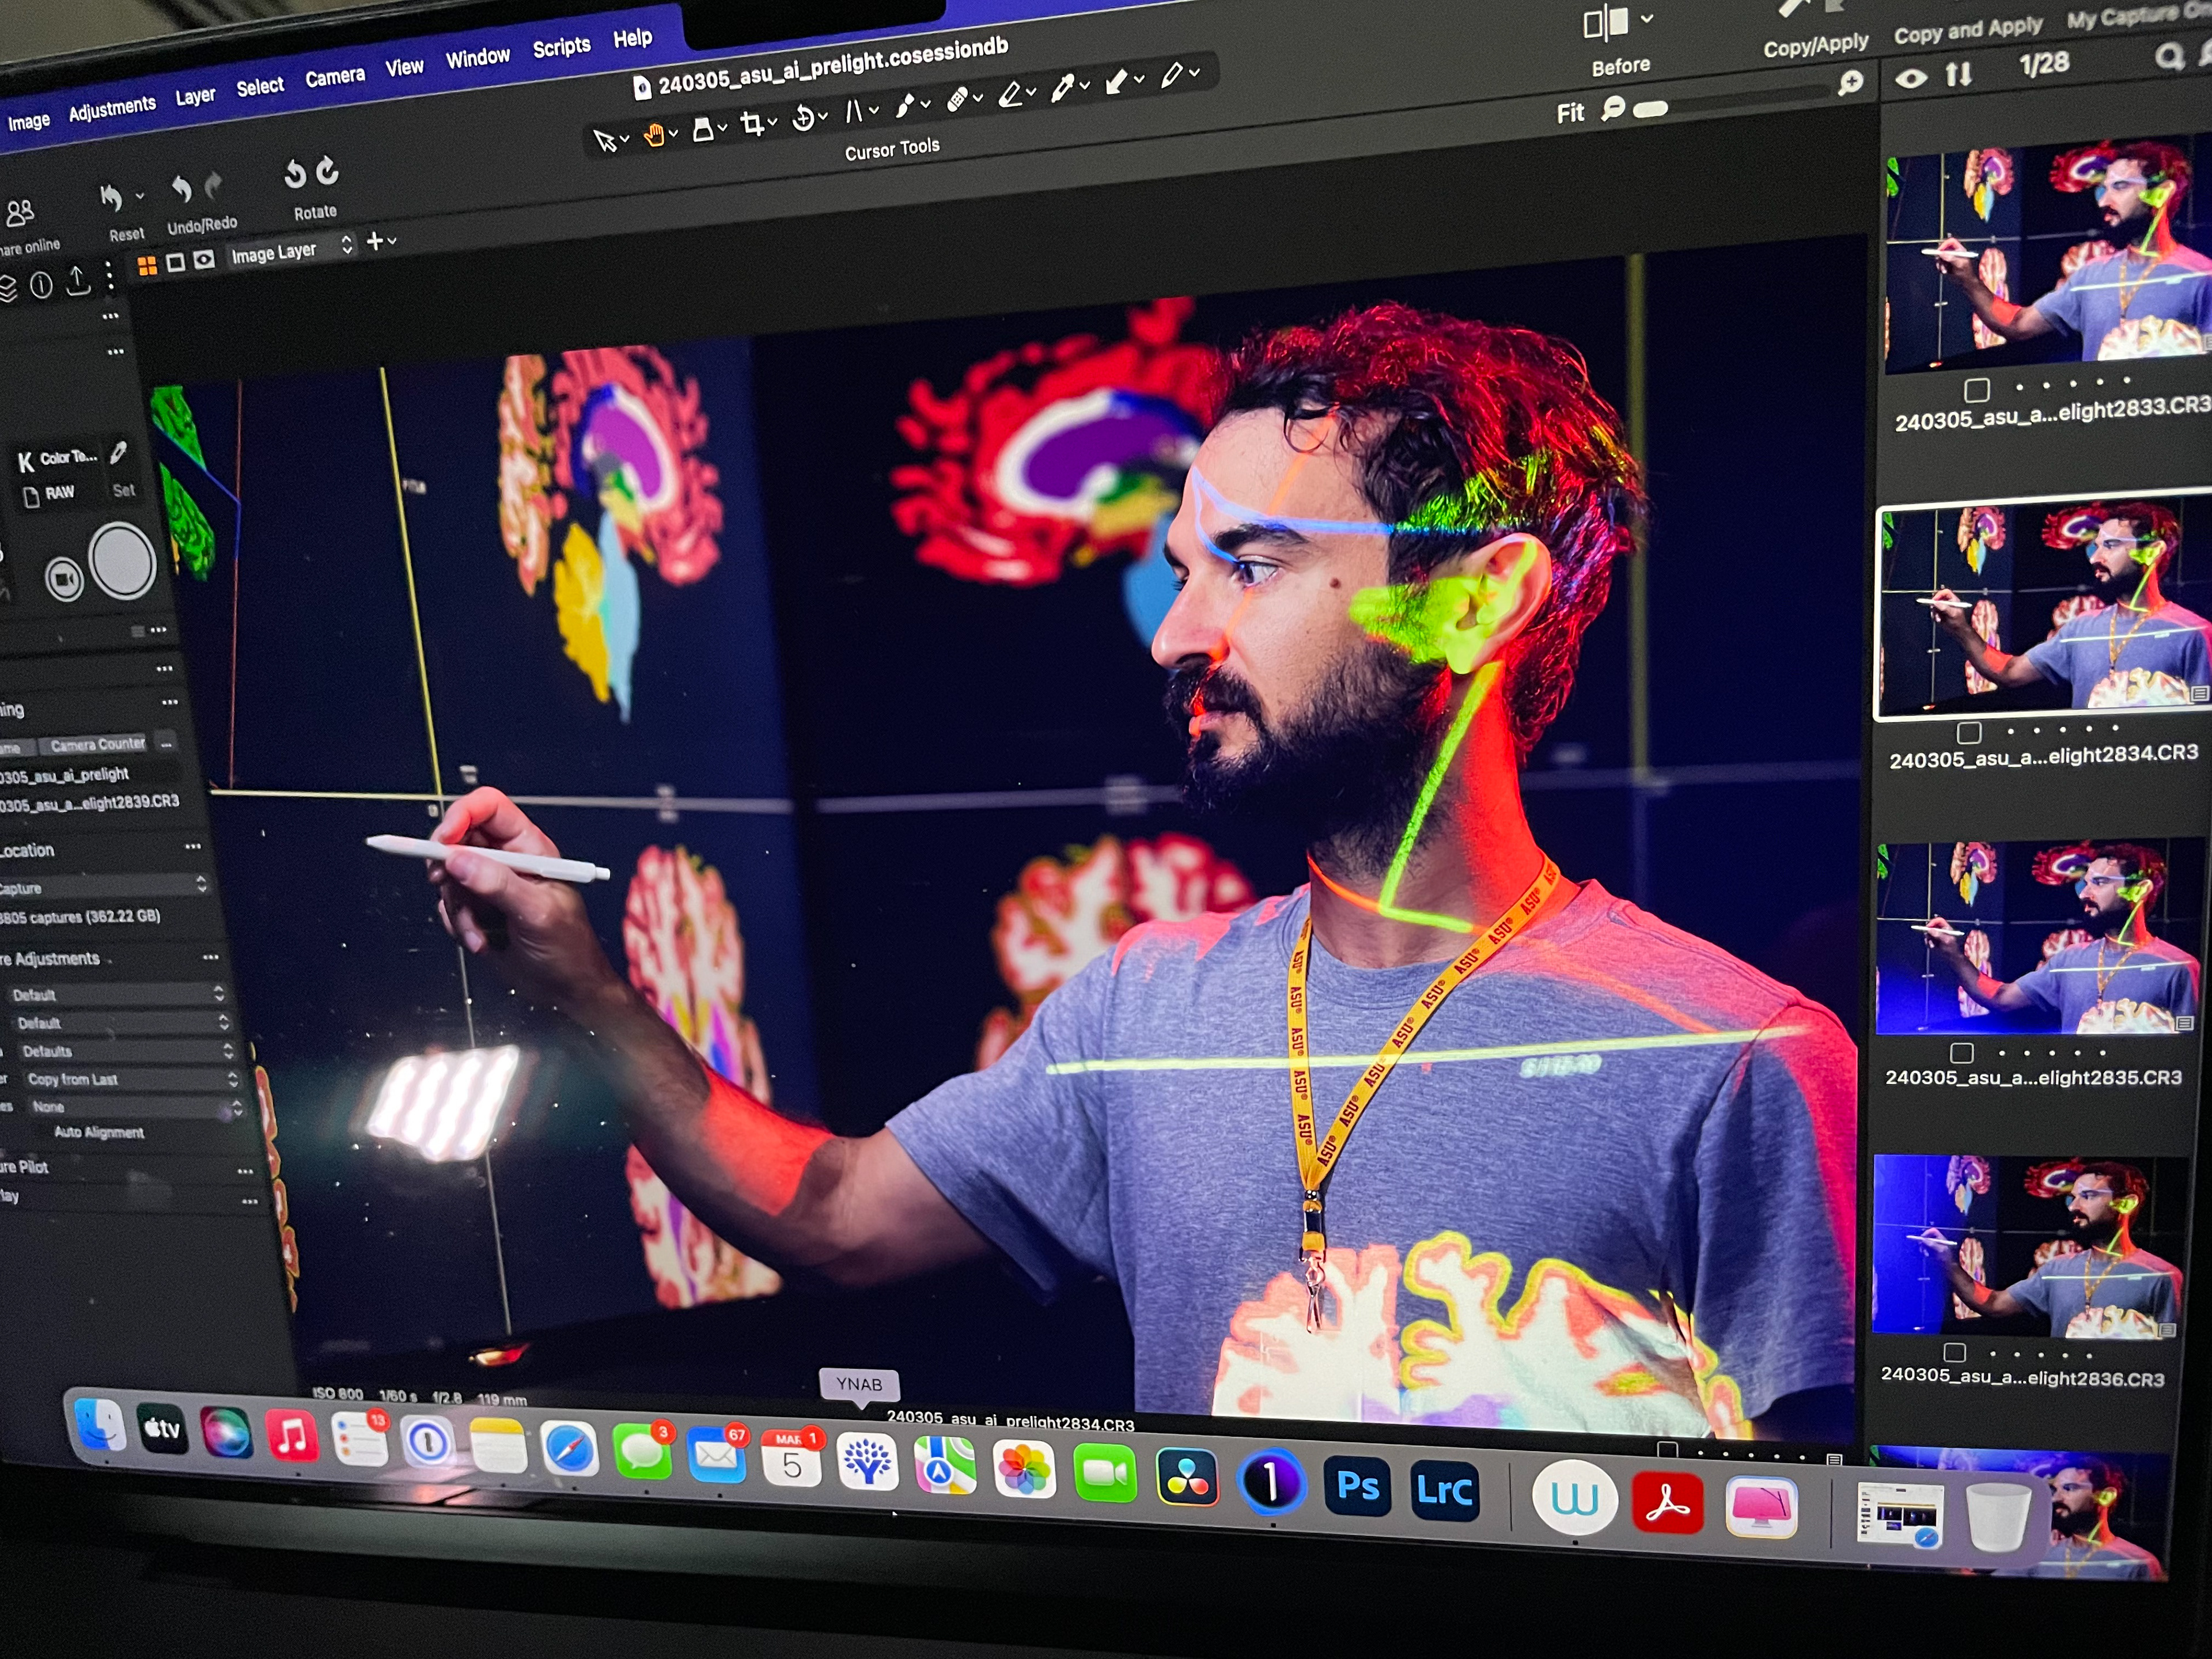This screenshot has height=1659, width=2212.
Task: Click the Share online people icon
Action: click(x=19, y=213)
